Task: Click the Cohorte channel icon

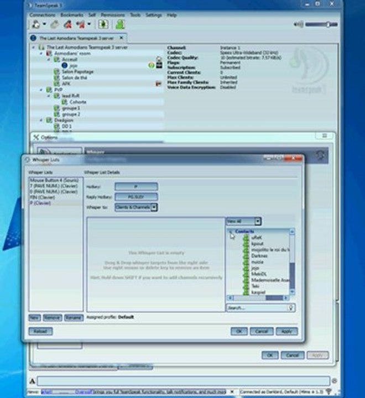Action: [x=64, y=102]
